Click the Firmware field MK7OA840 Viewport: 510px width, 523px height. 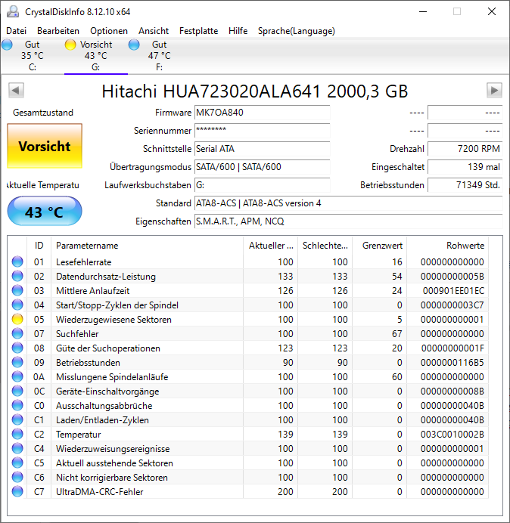262,113
